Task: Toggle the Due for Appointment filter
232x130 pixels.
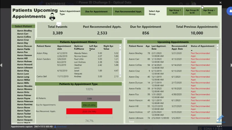Action: (96, 12)
